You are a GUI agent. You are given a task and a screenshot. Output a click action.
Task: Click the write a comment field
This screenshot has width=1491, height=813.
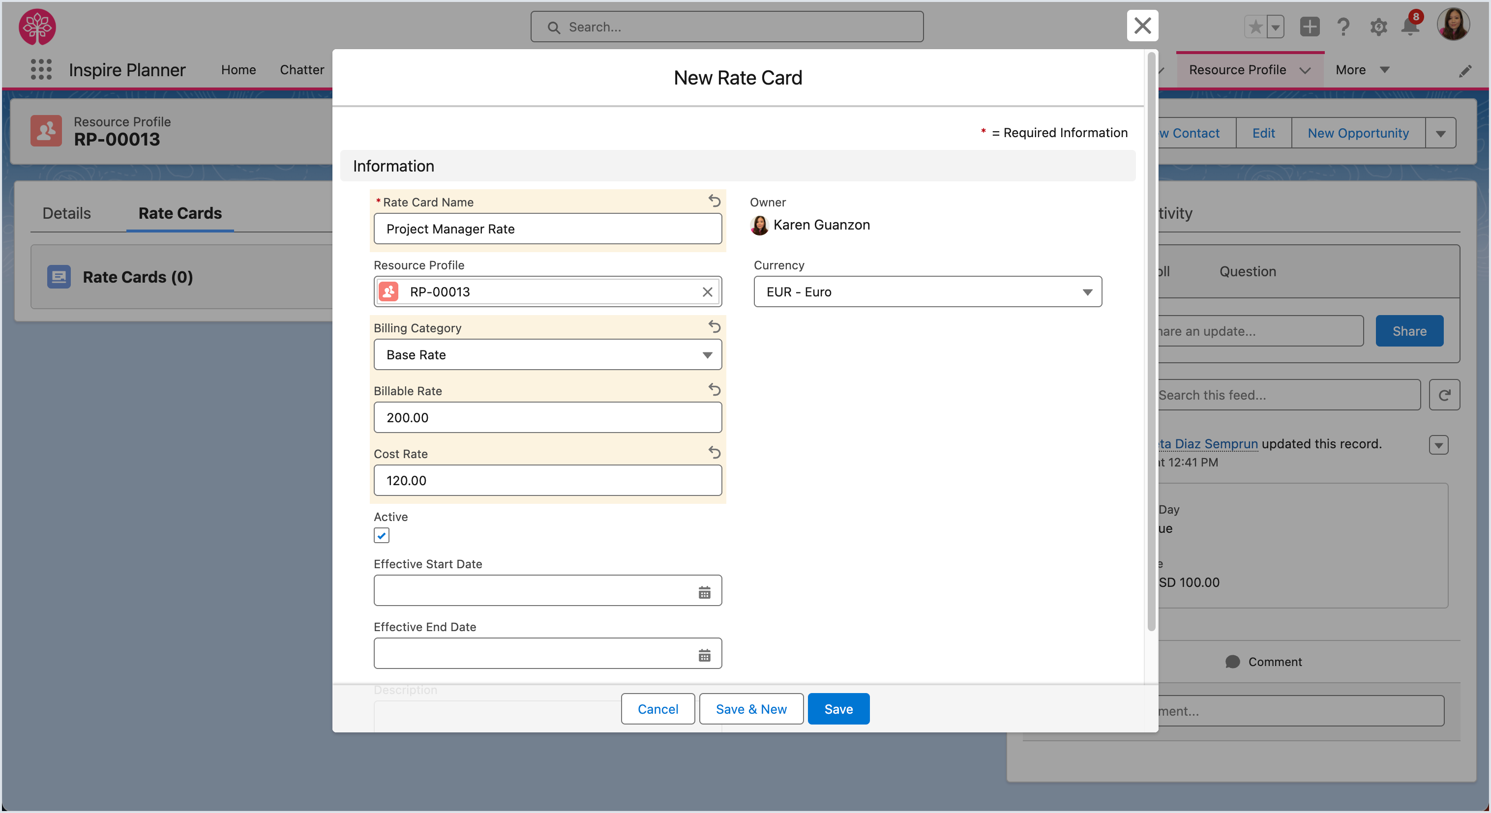[x=1301, y=711]
